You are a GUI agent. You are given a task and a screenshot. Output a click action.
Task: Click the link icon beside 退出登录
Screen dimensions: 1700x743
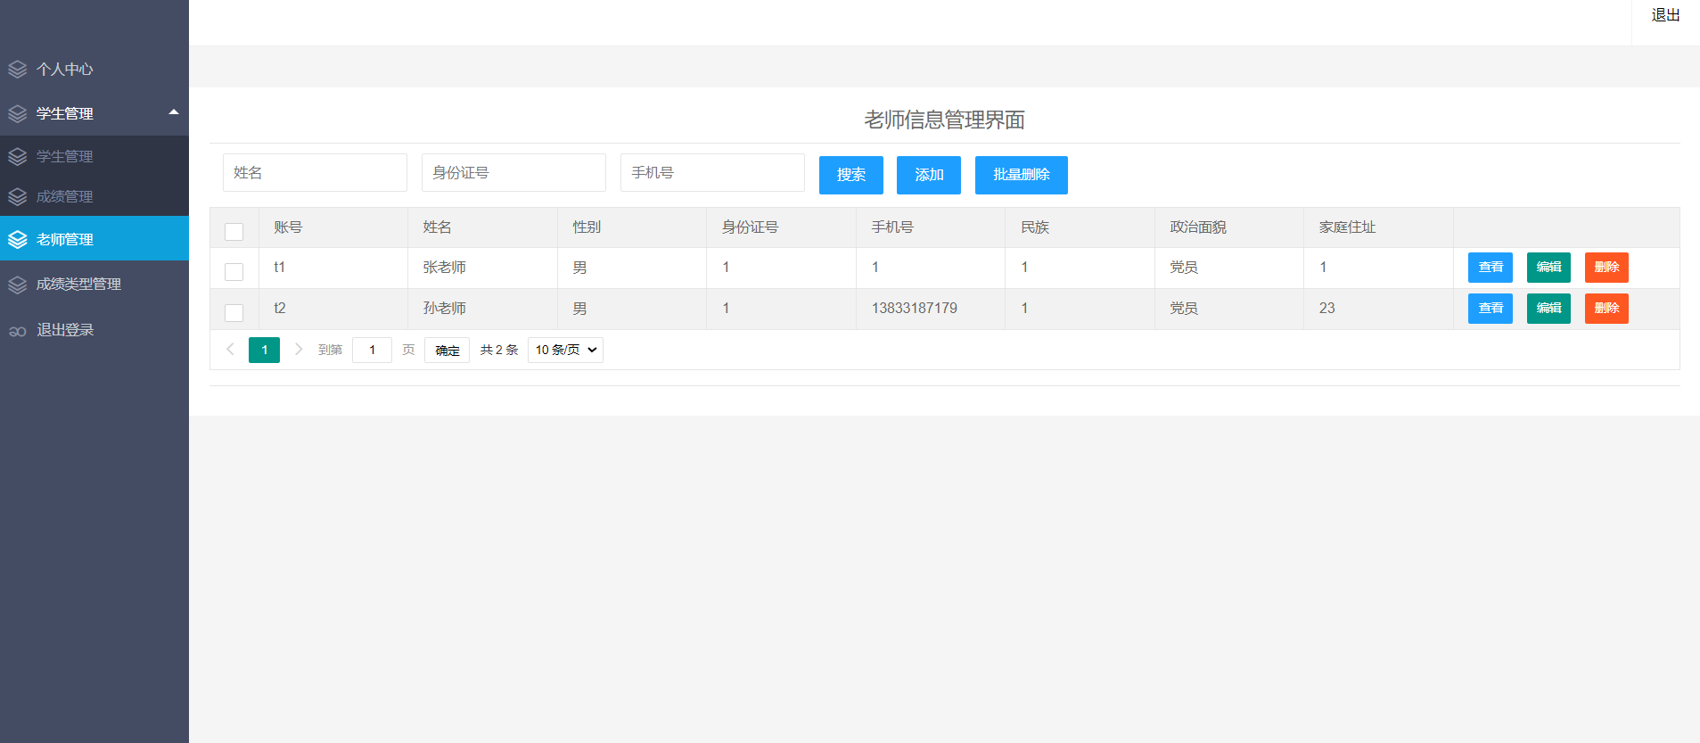[18, 331]
